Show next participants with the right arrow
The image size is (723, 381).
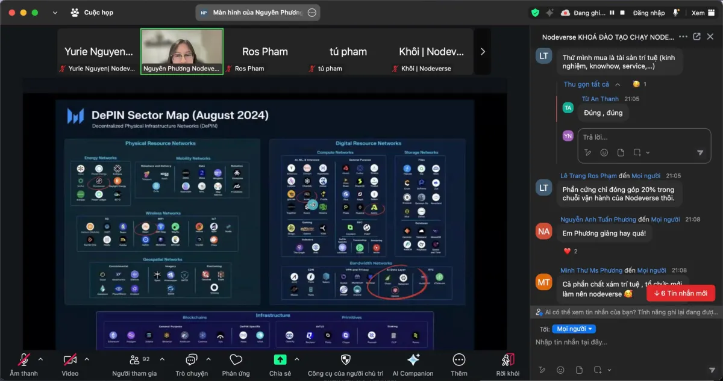[483, 52]
